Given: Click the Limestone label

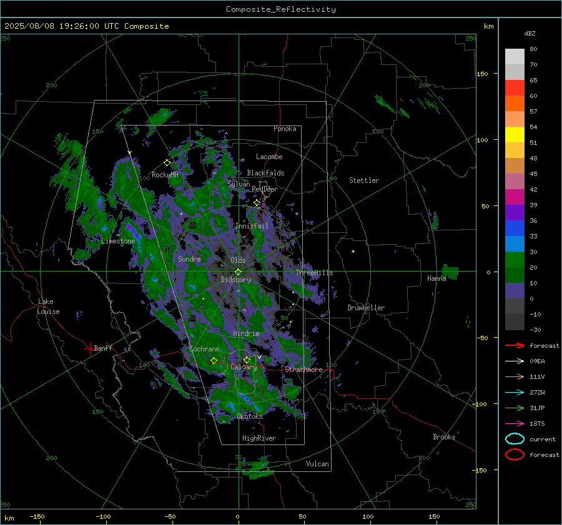Looking at the screenshot, I should [118, 241].
